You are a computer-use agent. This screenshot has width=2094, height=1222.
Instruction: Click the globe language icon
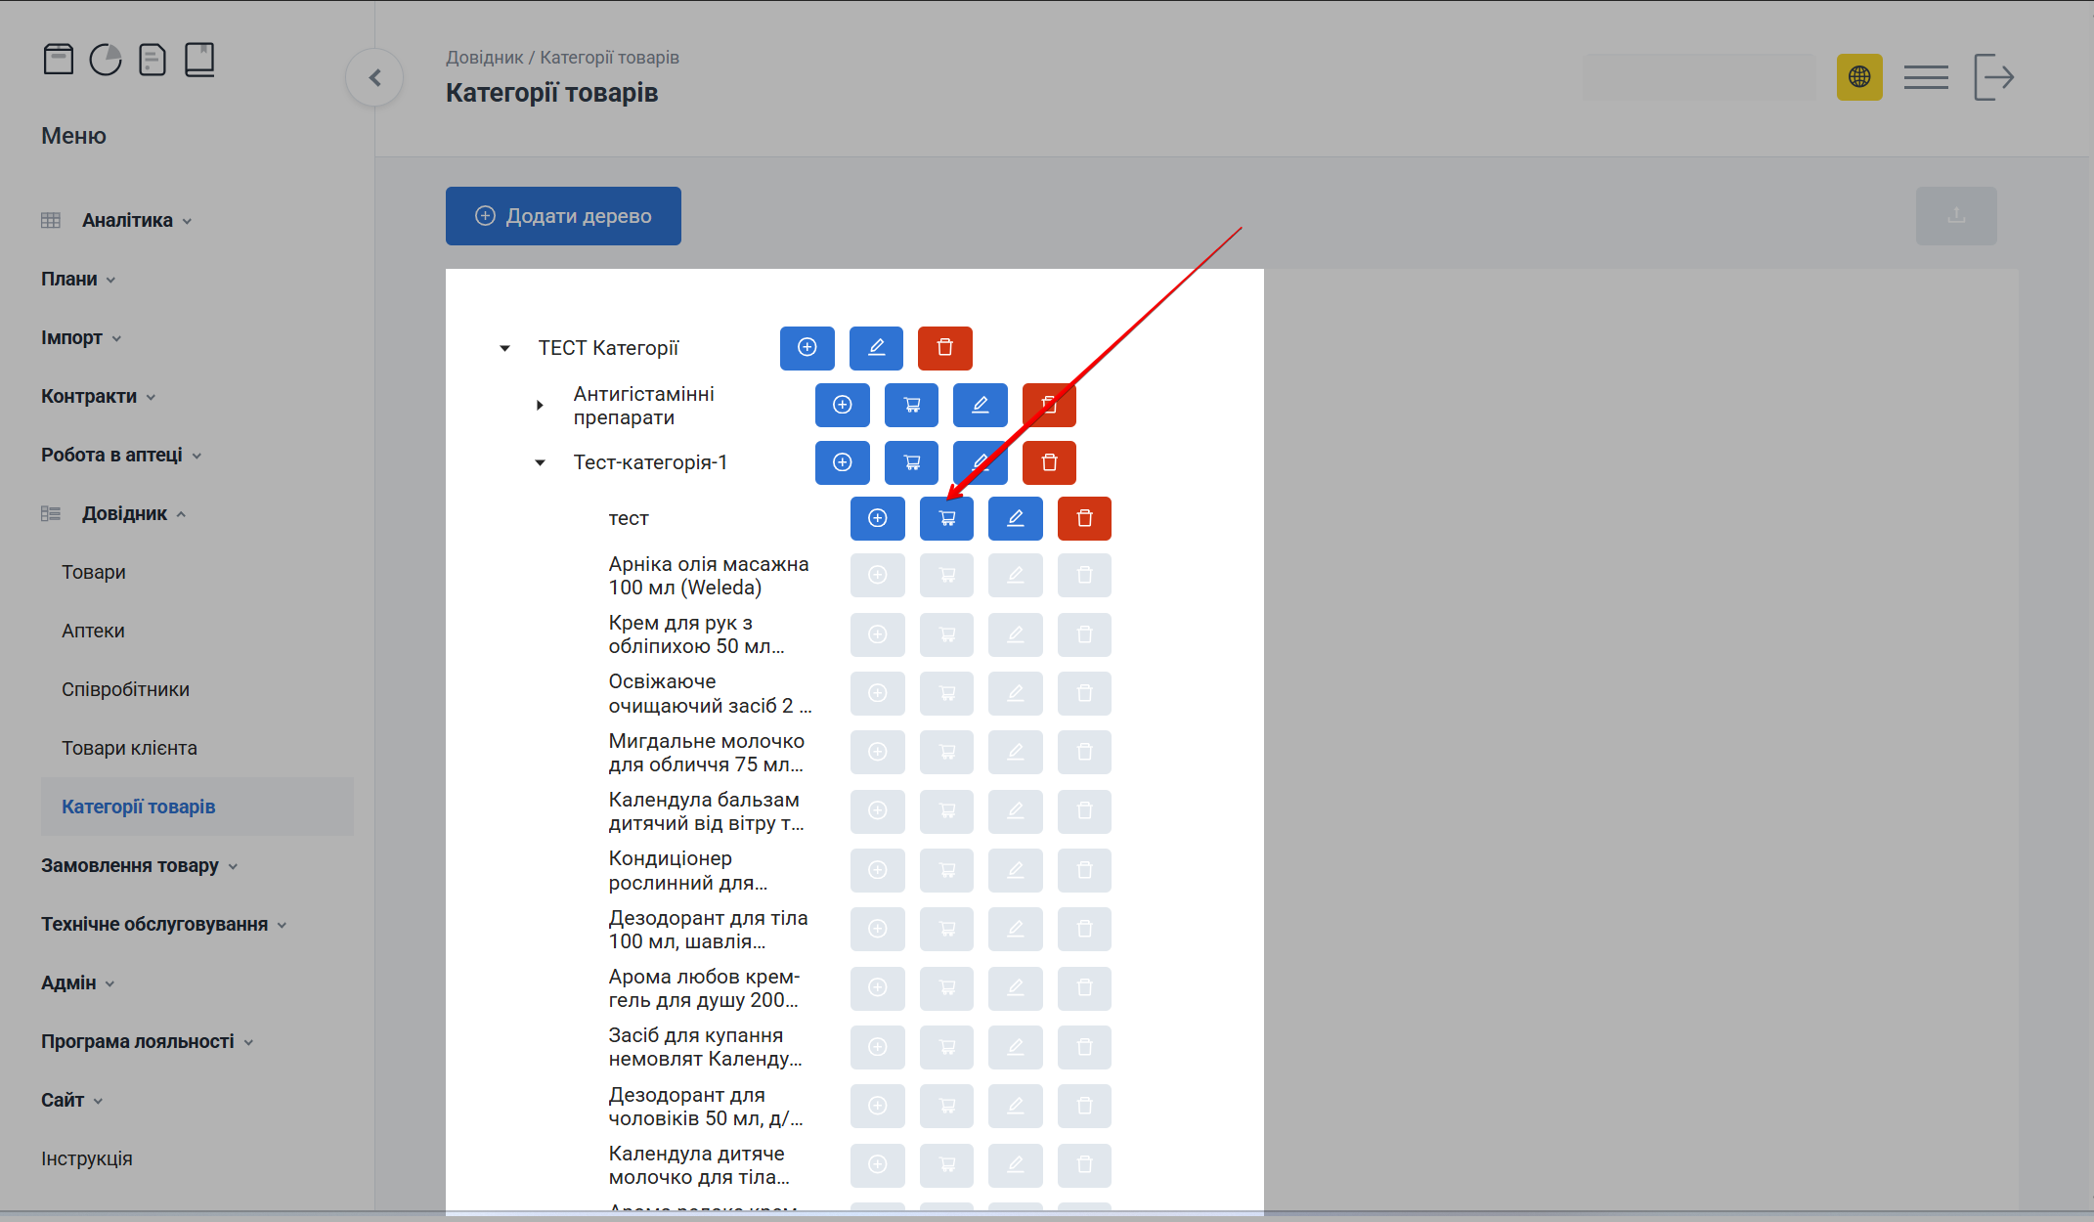1858,77
